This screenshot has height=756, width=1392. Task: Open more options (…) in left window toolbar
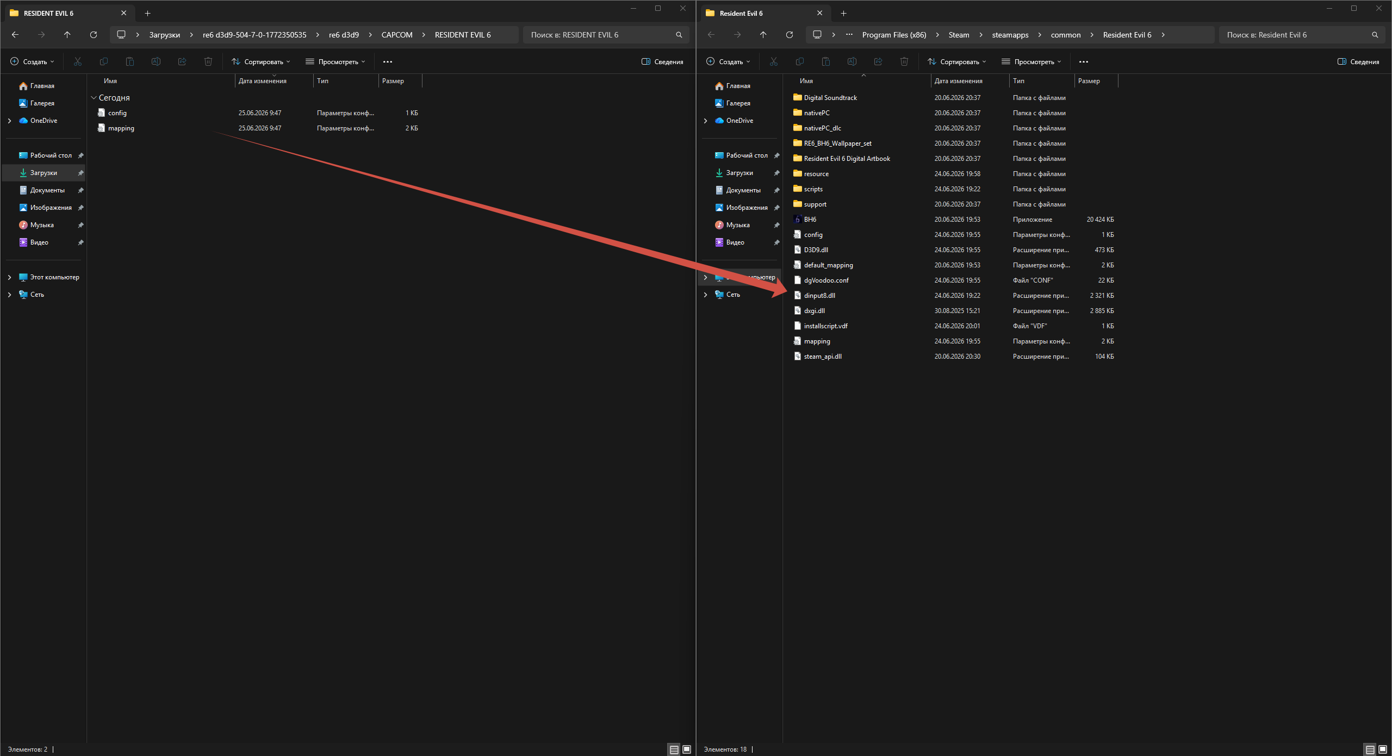point(388,61)
